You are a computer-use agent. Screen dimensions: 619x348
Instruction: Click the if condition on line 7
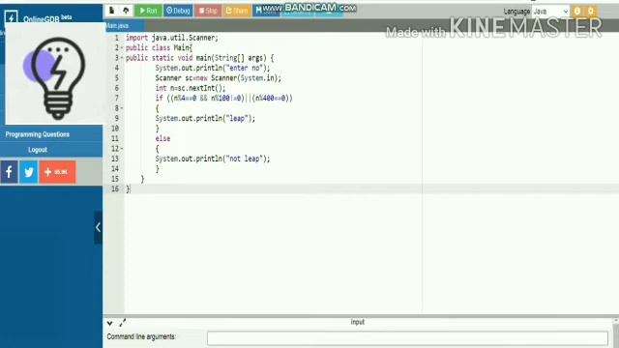(223, 99)
